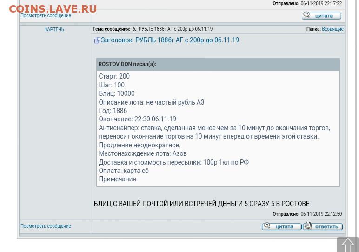Click the 'Антиснайпер: ставка, сделанная' text line

click(x=214, y=128)
